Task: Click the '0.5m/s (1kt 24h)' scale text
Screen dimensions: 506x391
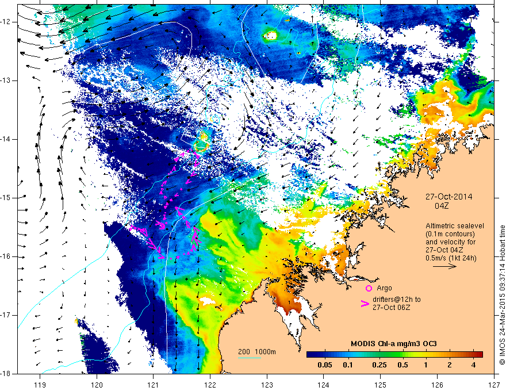Action: 451,258
